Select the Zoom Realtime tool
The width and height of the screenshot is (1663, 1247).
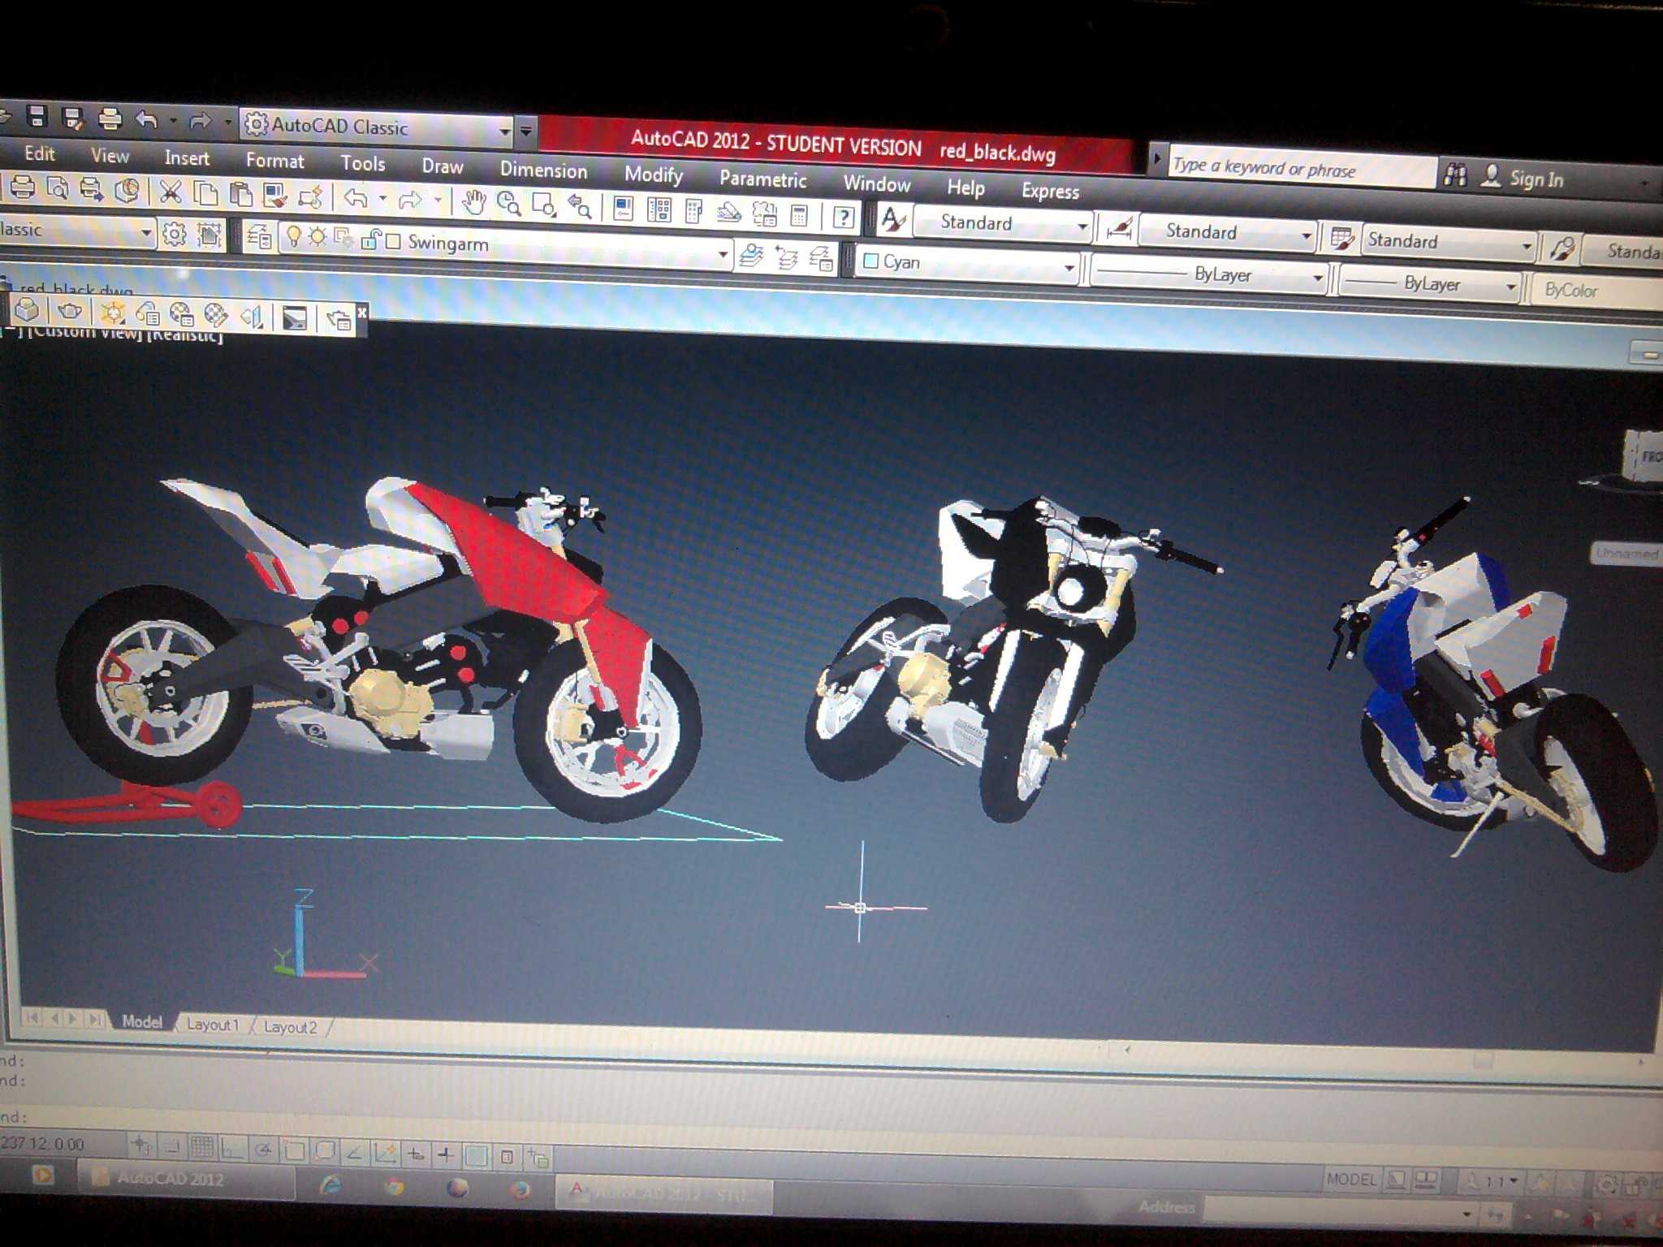click(x=508, y=203)
